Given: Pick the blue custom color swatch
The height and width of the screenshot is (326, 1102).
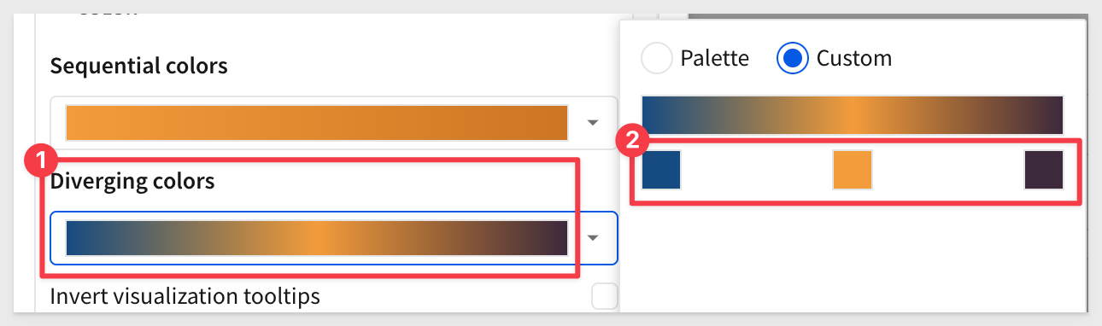Looking at the screenshot, I should (x=661, y=169).
